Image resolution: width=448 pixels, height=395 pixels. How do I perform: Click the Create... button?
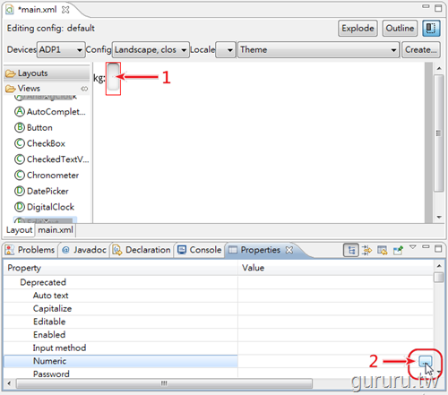[421, 50]
